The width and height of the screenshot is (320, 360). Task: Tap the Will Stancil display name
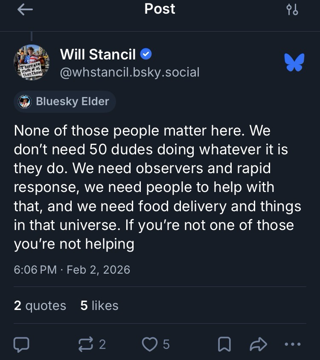click(x=98, y=54)
